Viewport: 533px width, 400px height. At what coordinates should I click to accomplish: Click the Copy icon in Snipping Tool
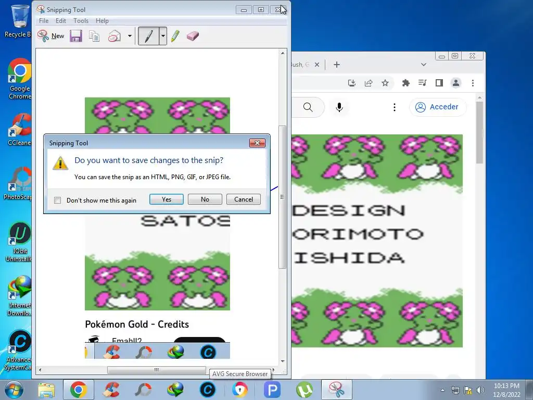click(94, 36)
